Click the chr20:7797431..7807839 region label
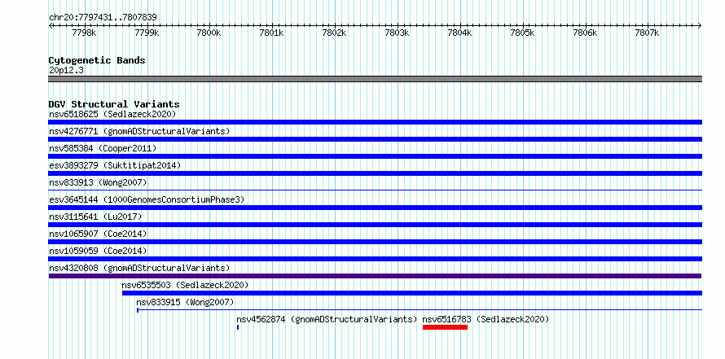725x359 pixels. coord(103,18)
